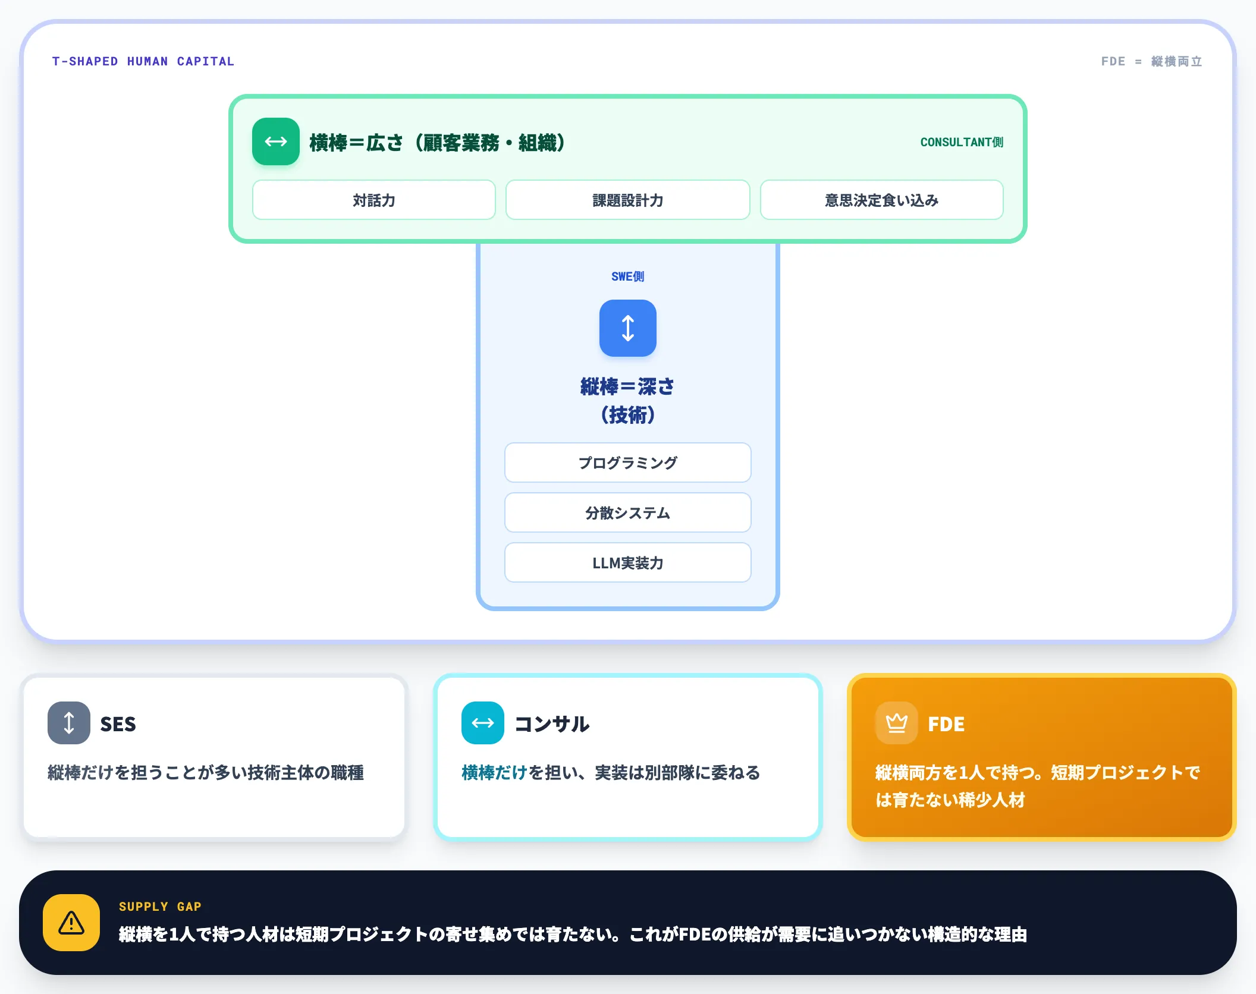Click the 横棒だけ highlighted text
Viewport: 1256px width, 994px height.
coord(495,772)
